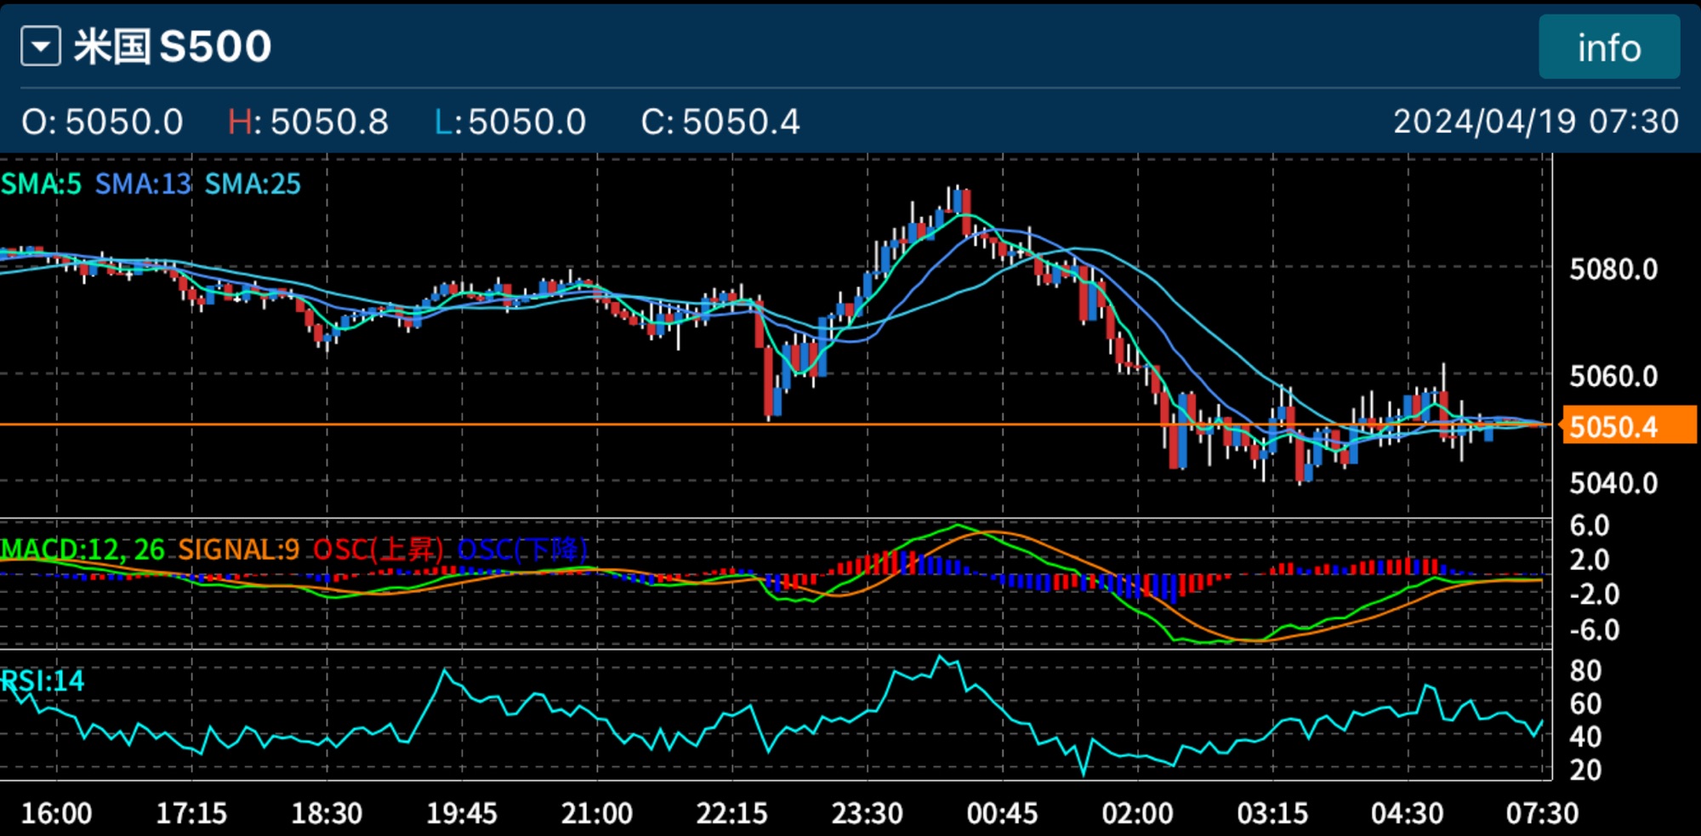Click the 16:00 time axis label
This screenshot has height=836, width=1701.
(x=56, y=813)
